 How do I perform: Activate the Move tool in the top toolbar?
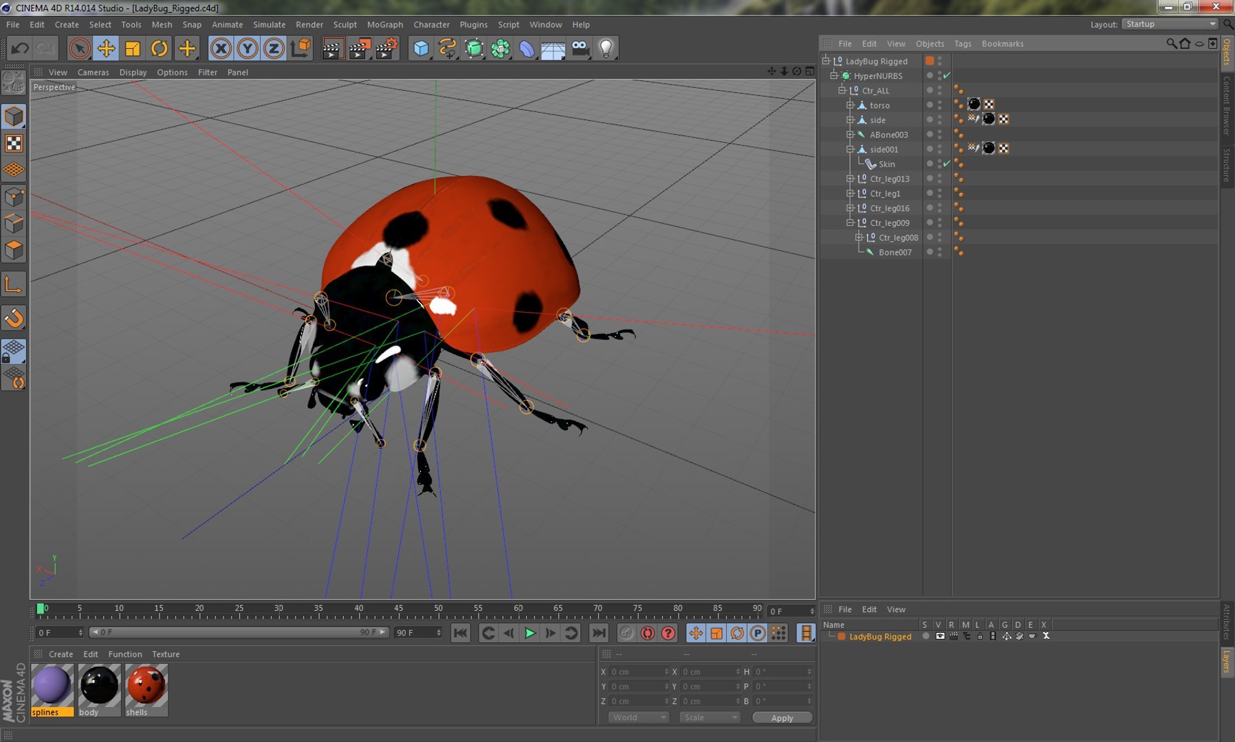tap(106, 48)
